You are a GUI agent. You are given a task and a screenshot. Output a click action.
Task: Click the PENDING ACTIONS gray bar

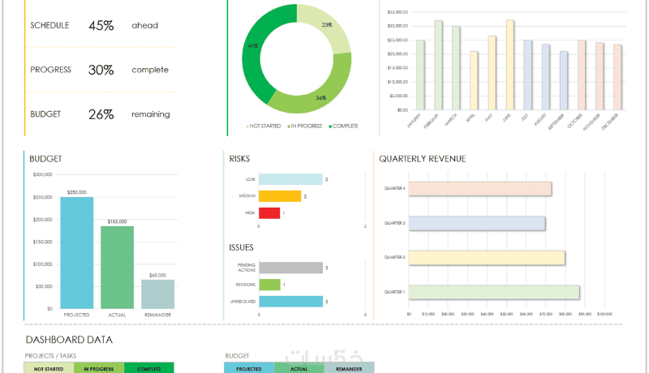coord(291,268)
